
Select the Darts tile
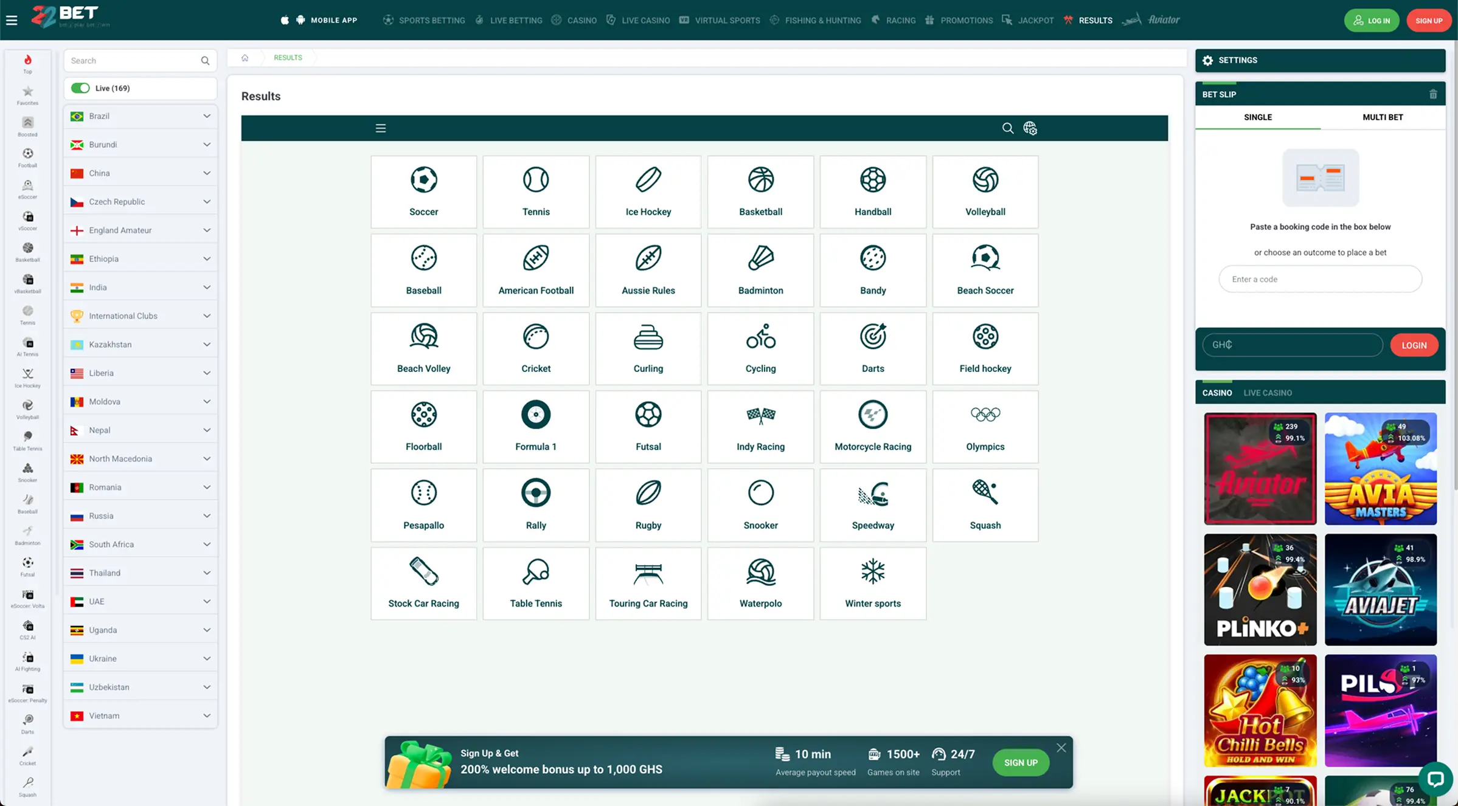pyautogui.click(x=873, y=348)
